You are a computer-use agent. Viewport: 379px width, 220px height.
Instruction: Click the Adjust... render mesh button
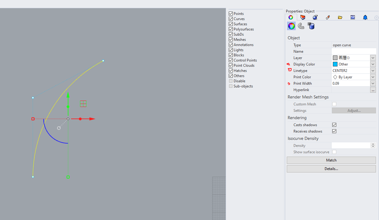354,111
